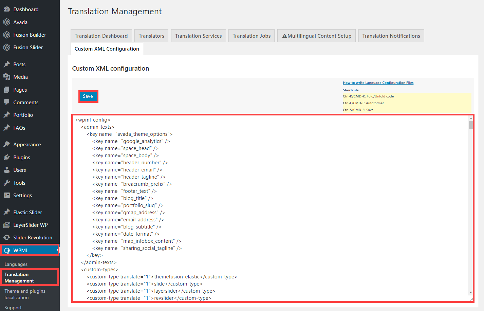The width and height of the screenshot is (484, 311).
Task: Switch to Translation Notifications tab
Action: click(391, 36)
